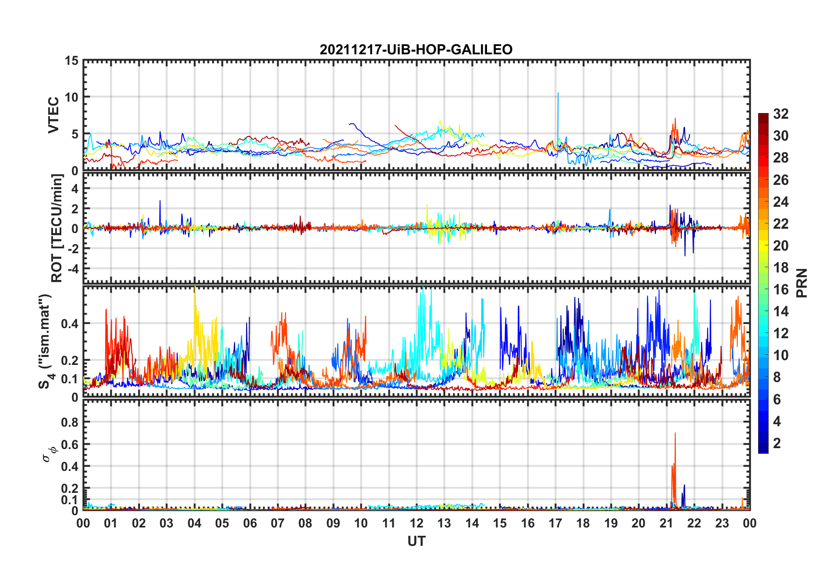Click colorbar tick label 32
Viewport: 833px width, 566px height.
tap(780, 114)
